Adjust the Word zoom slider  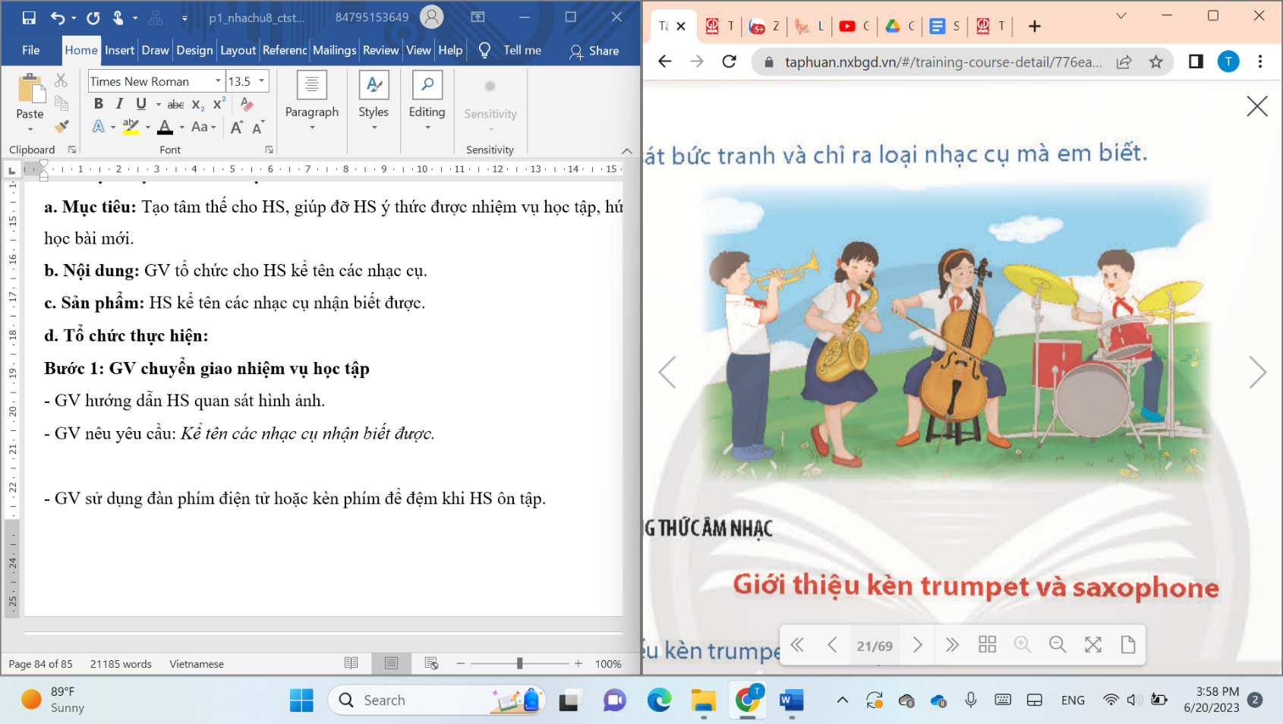point(519,663)
